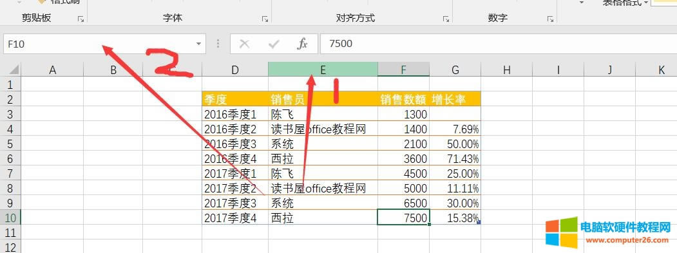Select column E header
Screen dimensions: 677x253
323,70
